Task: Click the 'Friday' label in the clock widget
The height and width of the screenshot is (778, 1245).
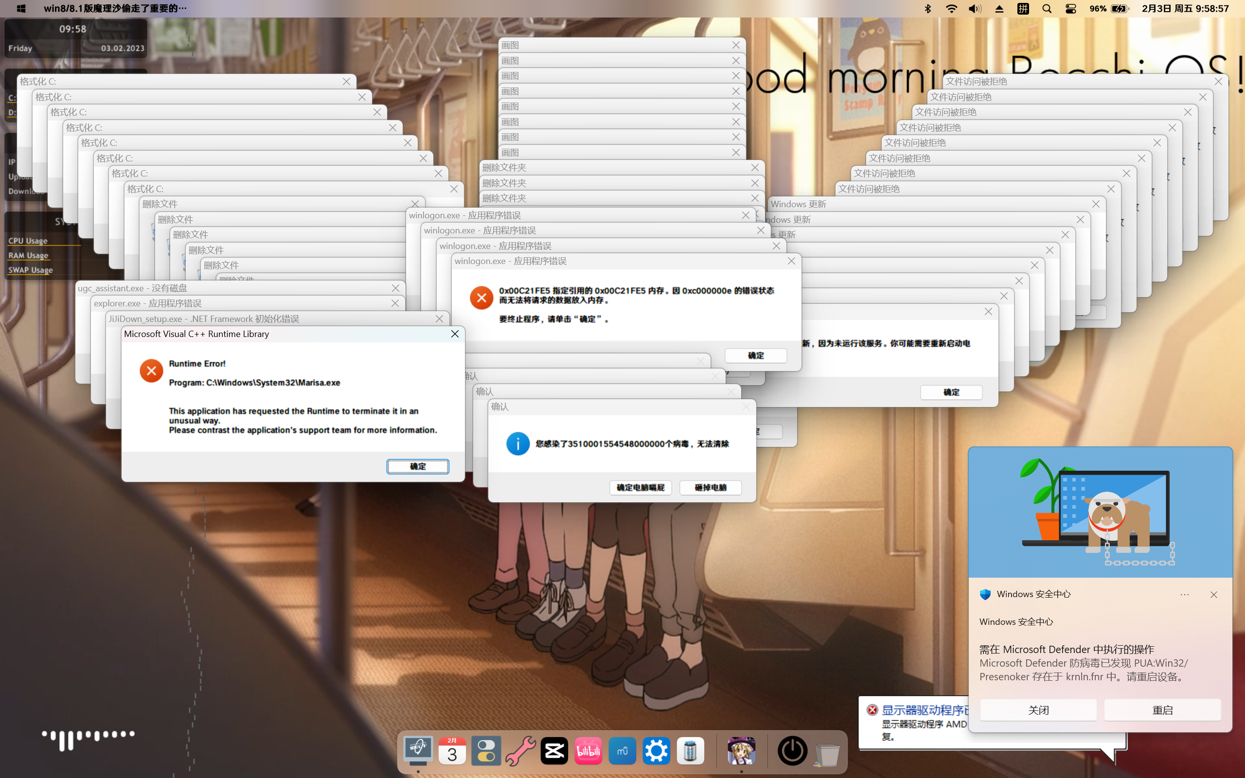Action: click(20, 48)
